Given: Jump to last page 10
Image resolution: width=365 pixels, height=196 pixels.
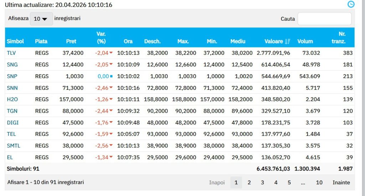Looking at the screenshot, I should [319, 182].
